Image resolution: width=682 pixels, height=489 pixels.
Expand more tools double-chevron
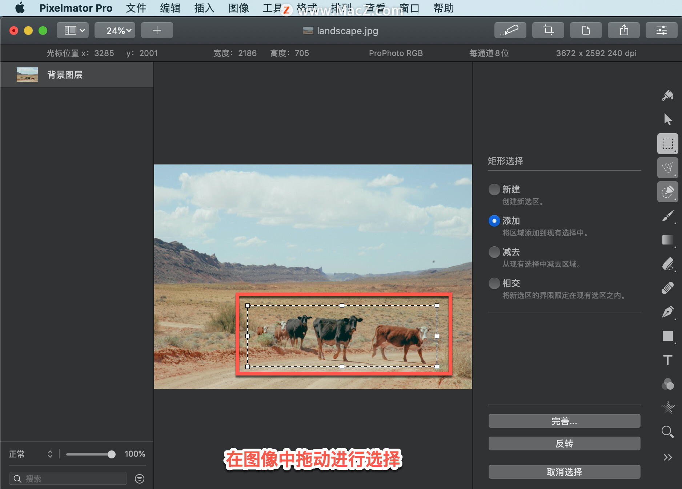pos(667,457)
